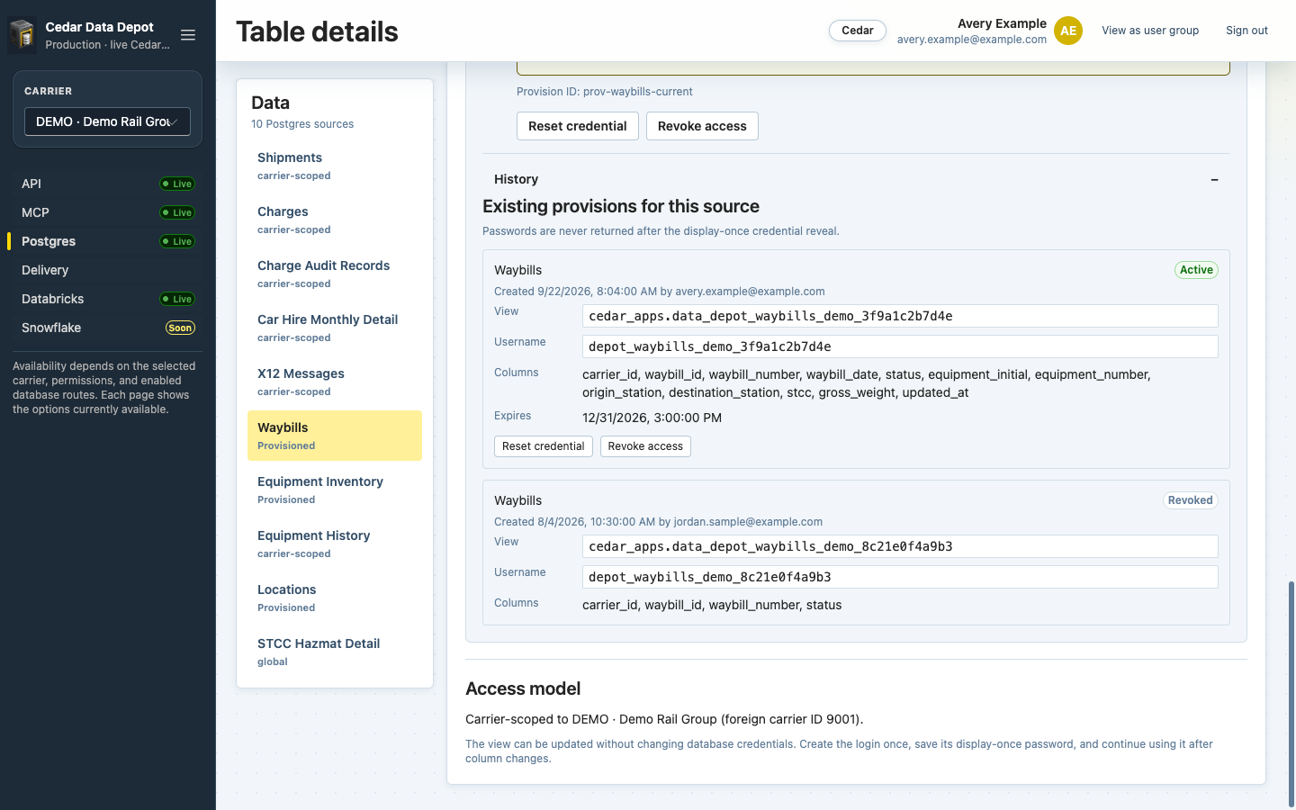Viewport: 1296px width, 810px height.
Task: Click the Live badge next to API
Action: pos(177,184)
